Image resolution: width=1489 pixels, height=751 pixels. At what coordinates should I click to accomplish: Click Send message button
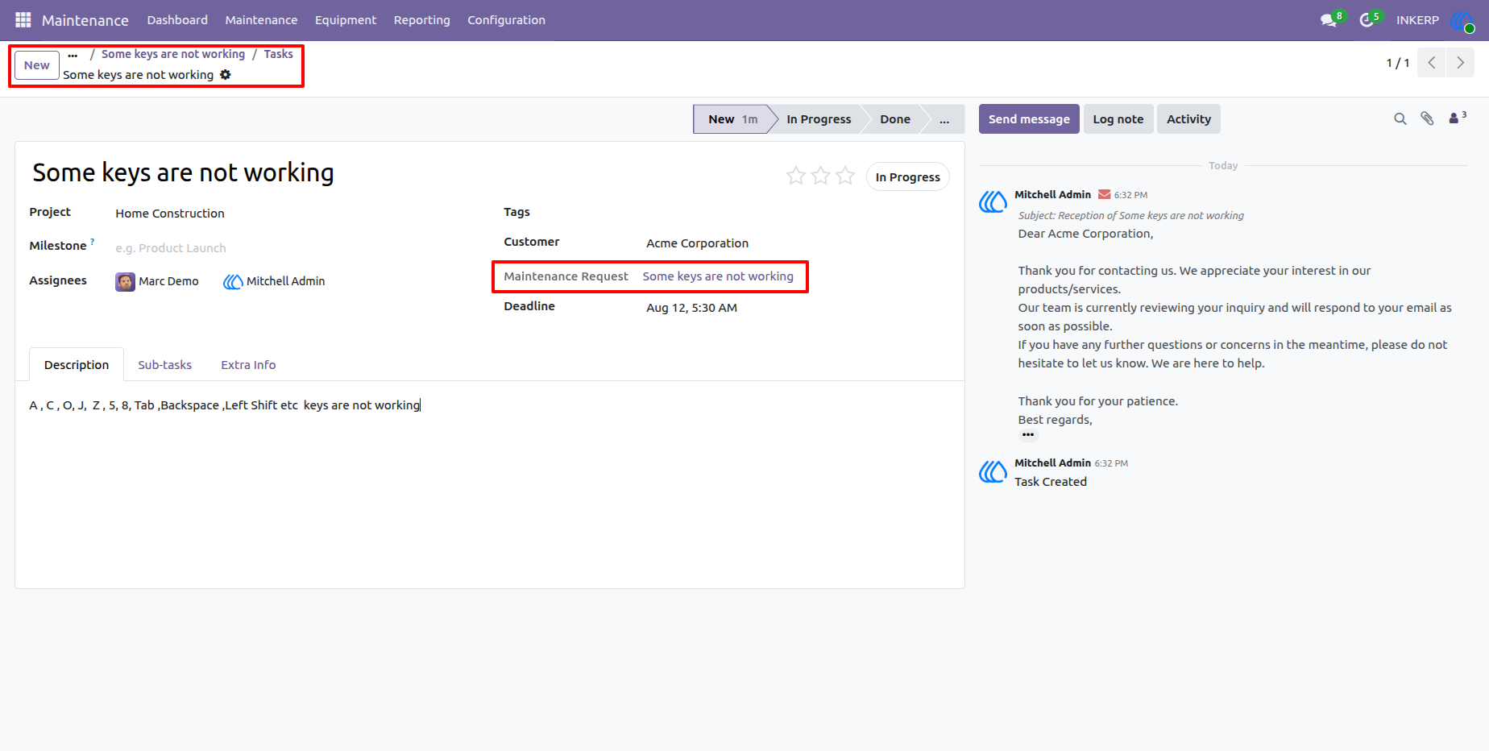(x=1029, y=119)
